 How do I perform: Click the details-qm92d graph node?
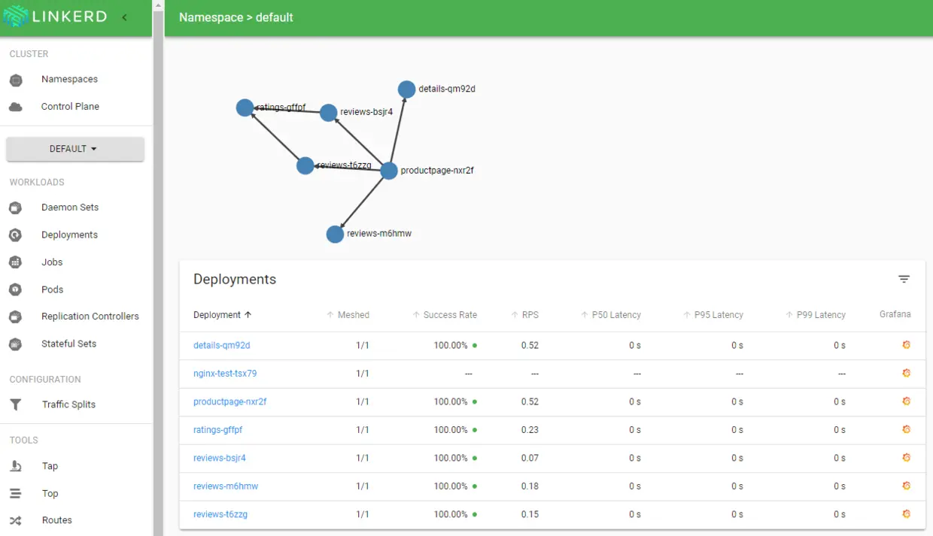(406, 89)
